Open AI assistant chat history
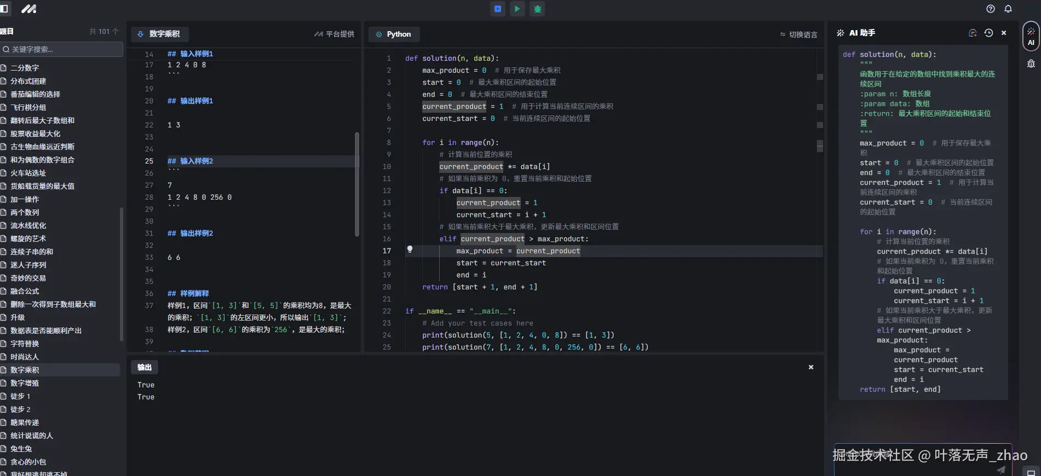The height and width of the screenshot is (476, 1041). point(988,33)
